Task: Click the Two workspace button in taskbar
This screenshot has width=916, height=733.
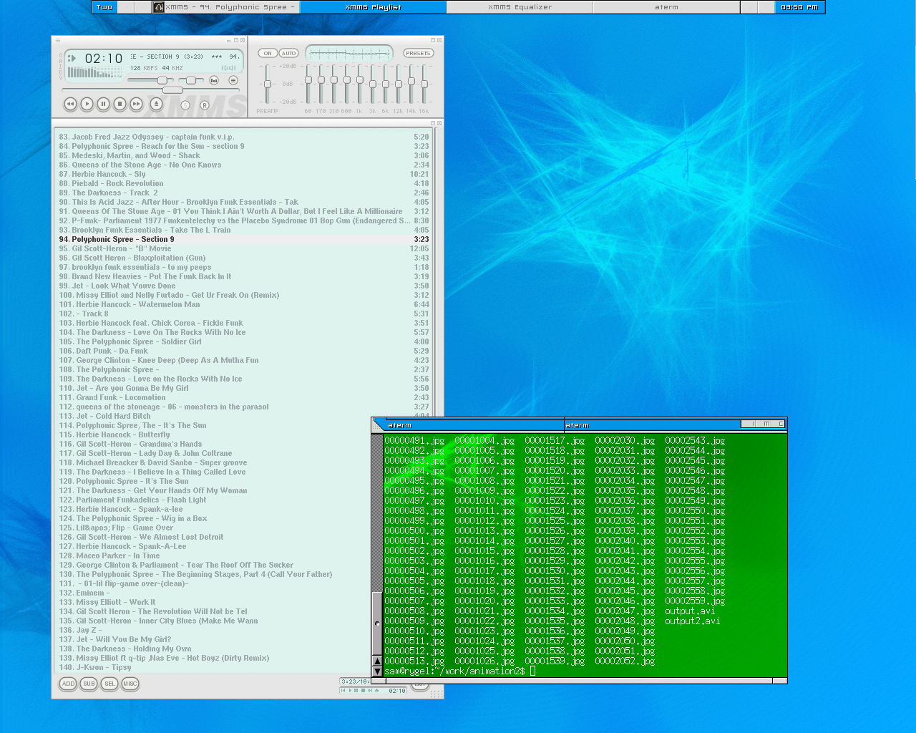Action: [104, 7]
